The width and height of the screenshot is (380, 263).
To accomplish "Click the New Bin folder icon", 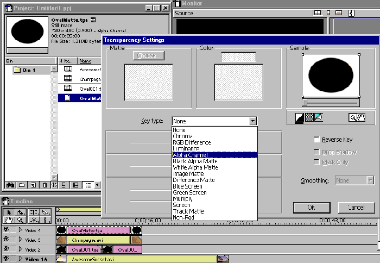I will (22, 185).
